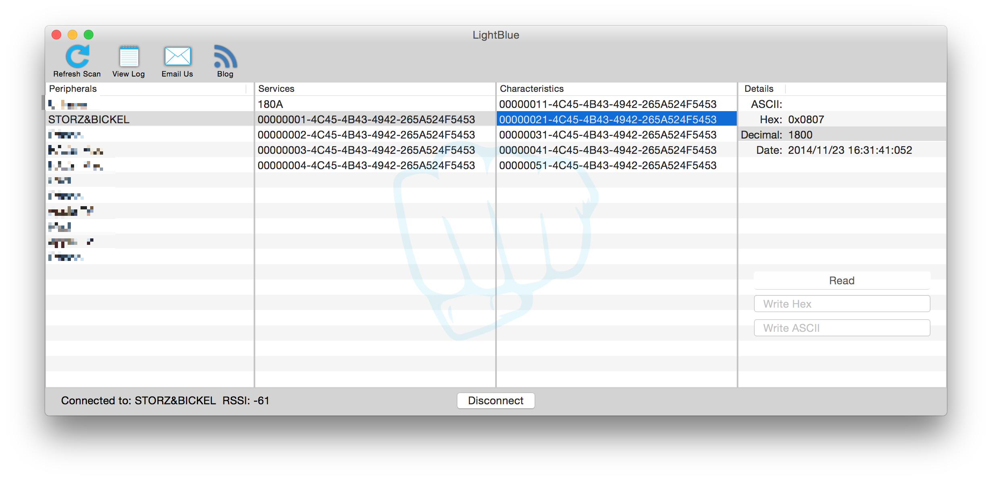Select characteristic 00000031-4C45-4B43-4942-265A524F5453
The height and width of the screenshot is (480, 992).
click(616, 134)
